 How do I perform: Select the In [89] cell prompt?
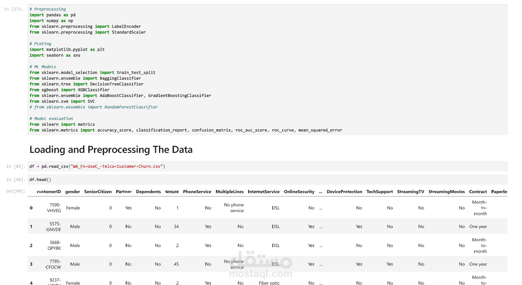(x=16, y=166)
